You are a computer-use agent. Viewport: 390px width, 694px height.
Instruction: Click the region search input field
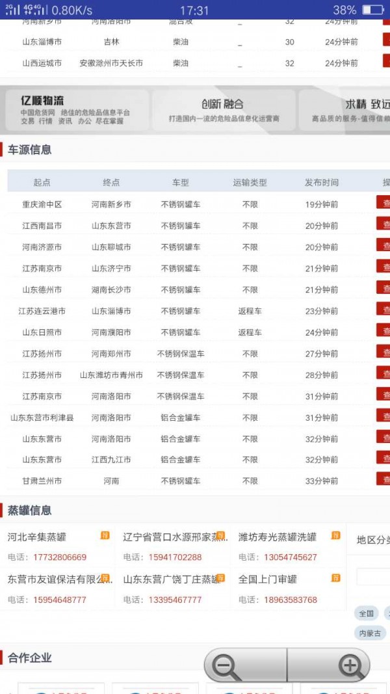tap(373, 577)
